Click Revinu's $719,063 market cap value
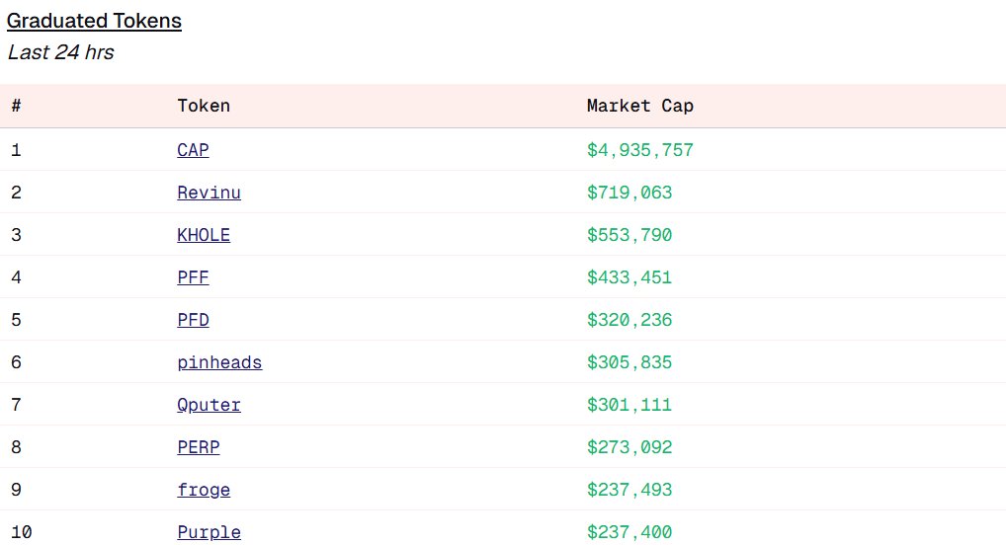 click(629, 194)
